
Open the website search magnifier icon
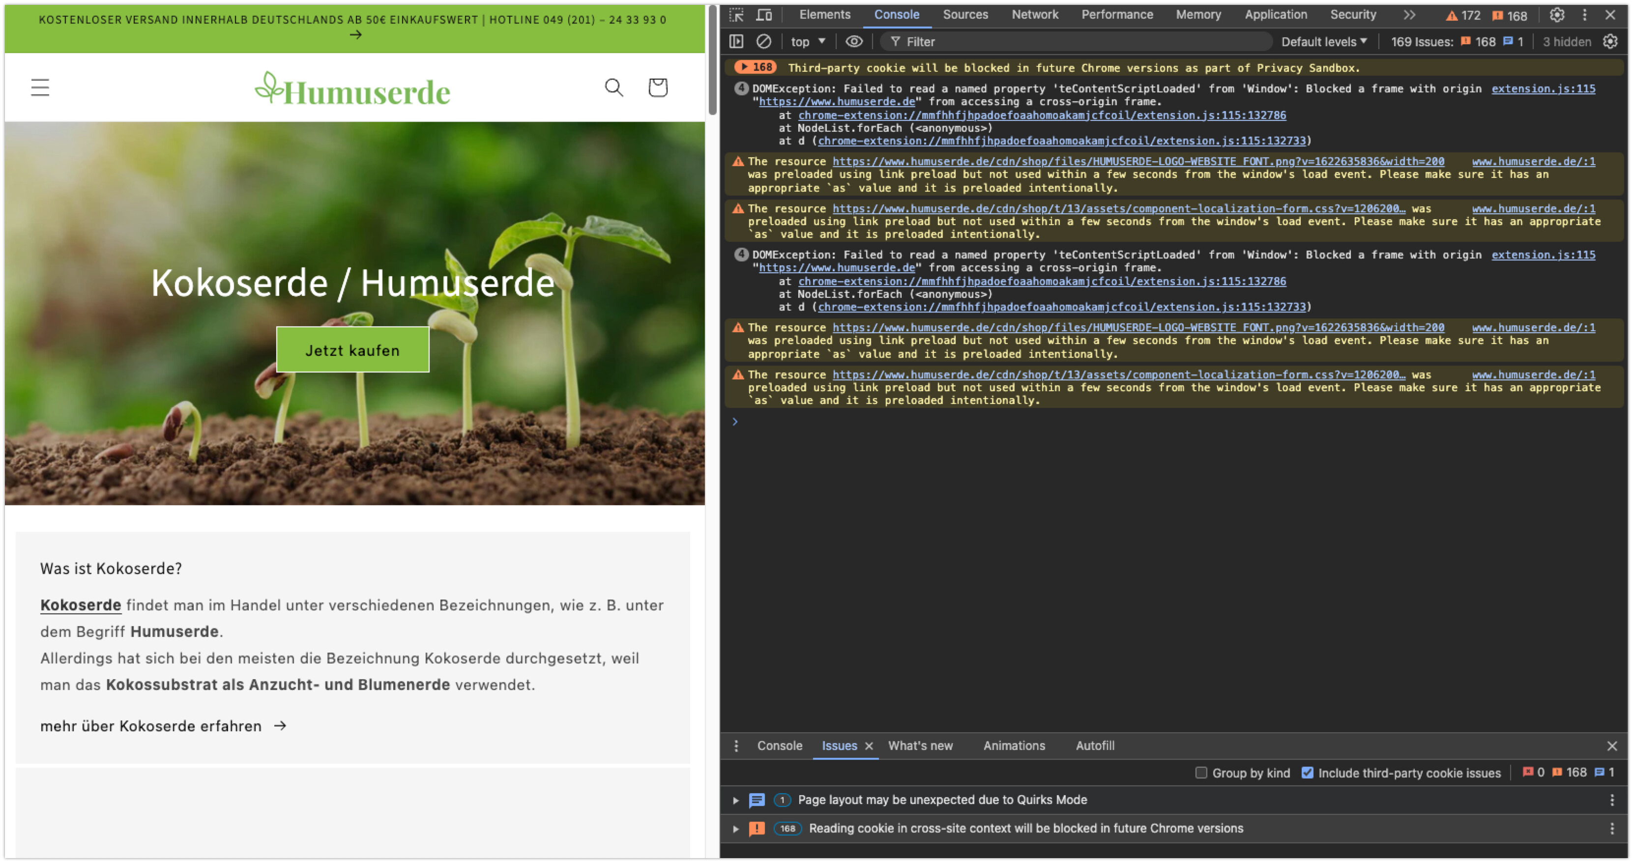tap(613, 87)
